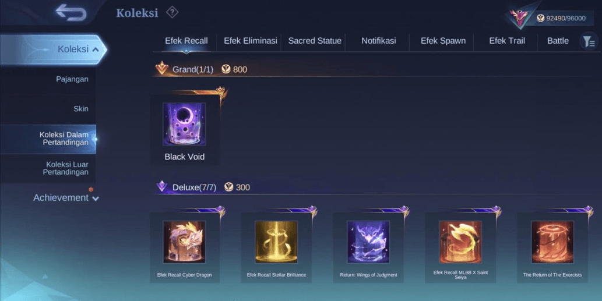Open the Skin menu item

coord(48,109)
